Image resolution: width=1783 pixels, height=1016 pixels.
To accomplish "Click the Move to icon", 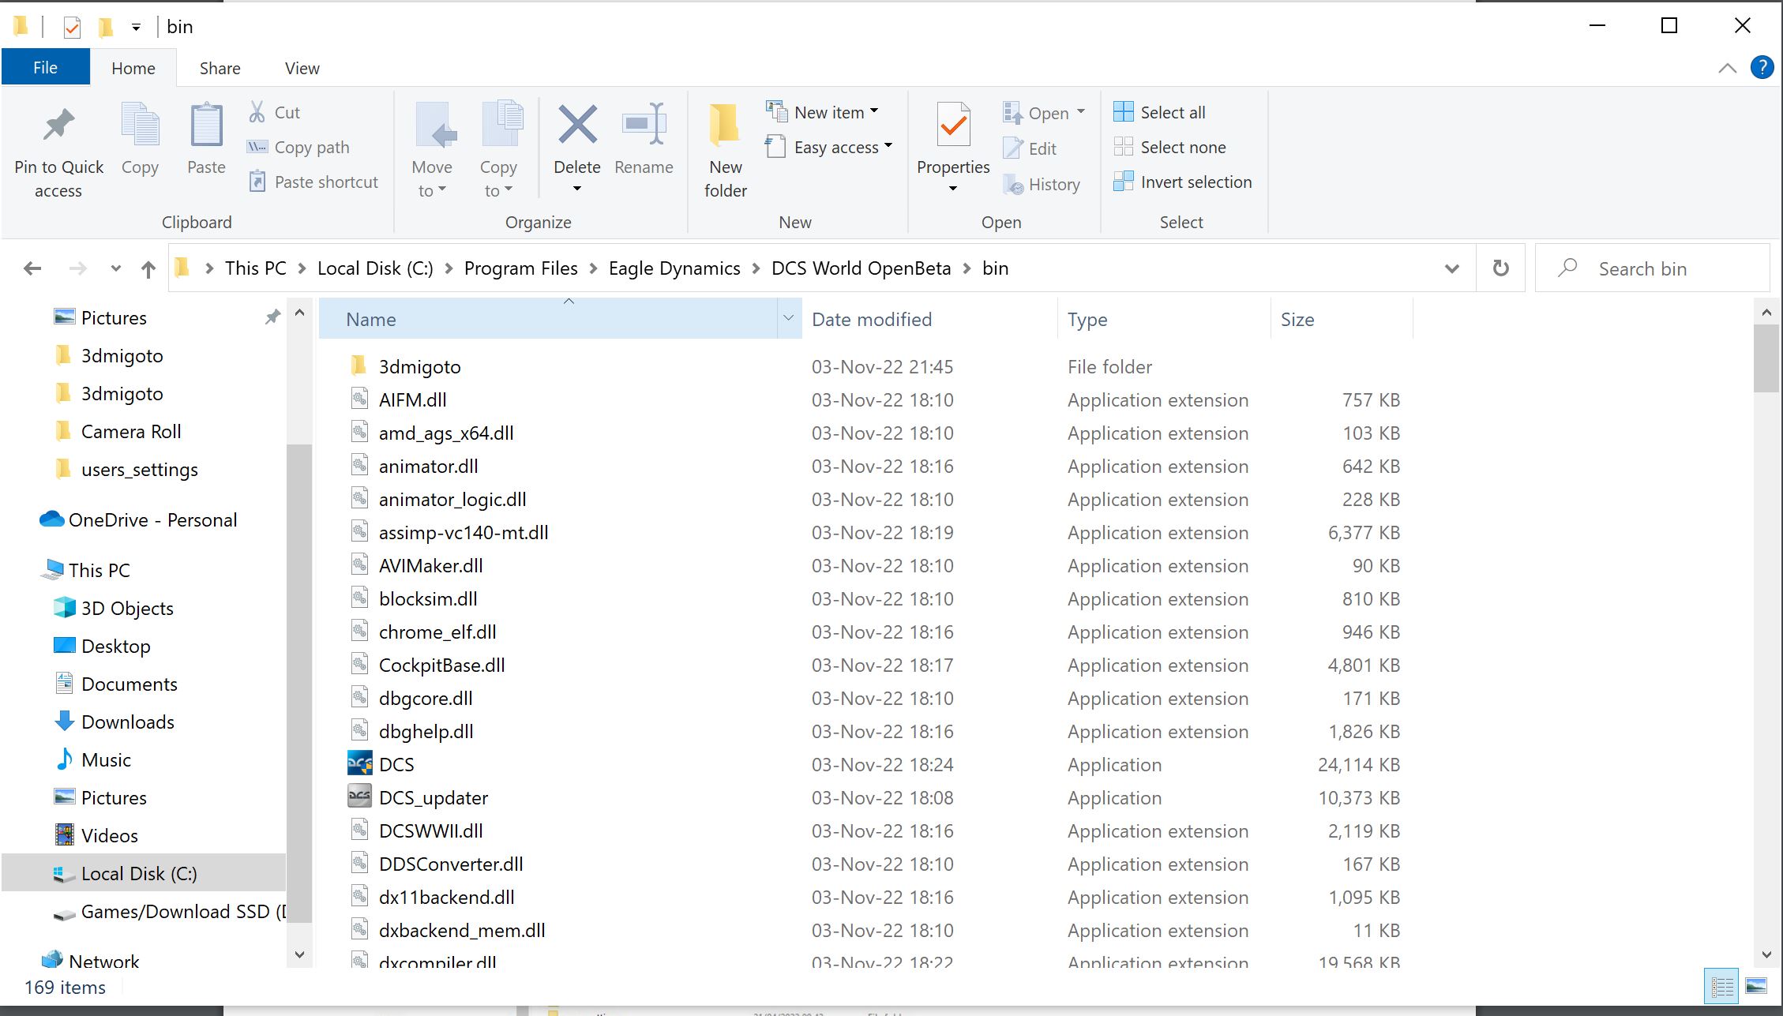I will point(435,125).
